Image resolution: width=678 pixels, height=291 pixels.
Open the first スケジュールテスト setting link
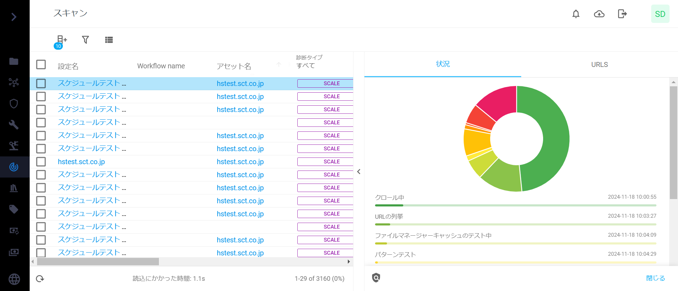tap(92, 83)
